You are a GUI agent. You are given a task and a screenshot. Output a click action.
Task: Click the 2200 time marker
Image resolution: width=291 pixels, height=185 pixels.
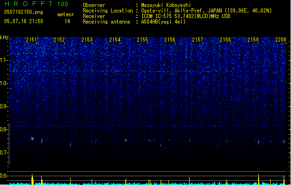coord(281,40)
